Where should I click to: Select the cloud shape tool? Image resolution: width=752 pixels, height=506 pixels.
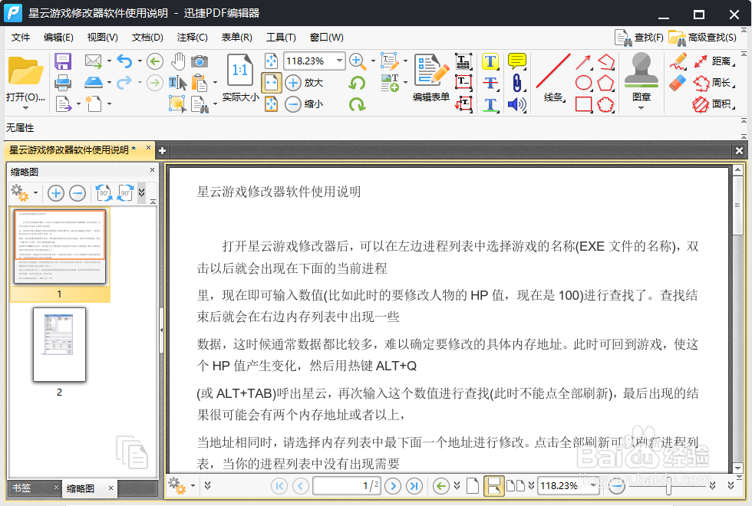605,104
